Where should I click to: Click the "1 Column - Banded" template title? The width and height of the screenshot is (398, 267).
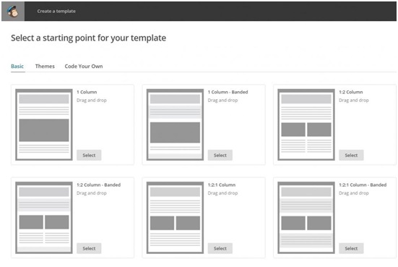click(x=228, y=92)
